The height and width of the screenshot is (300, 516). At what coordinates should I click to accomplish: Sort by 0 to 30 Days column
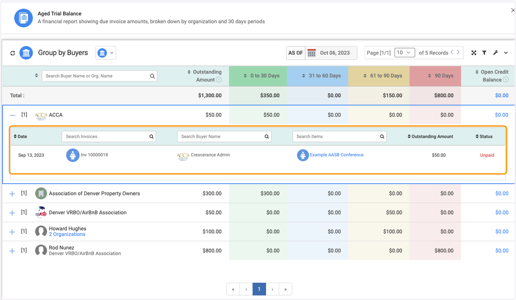(x=261, y=76)
